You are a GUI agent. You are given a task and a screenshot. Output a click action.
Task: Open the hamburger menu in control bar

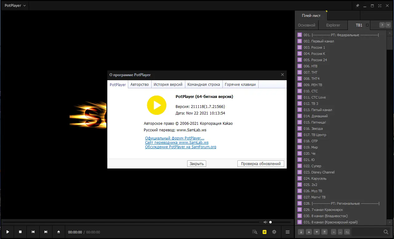click(288, 232)
